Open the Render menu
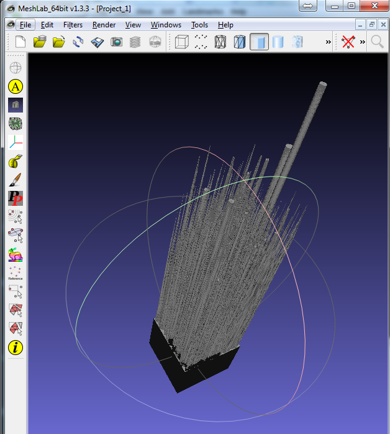Viewport: 390px width, 434px height. [x=104, y=25]
